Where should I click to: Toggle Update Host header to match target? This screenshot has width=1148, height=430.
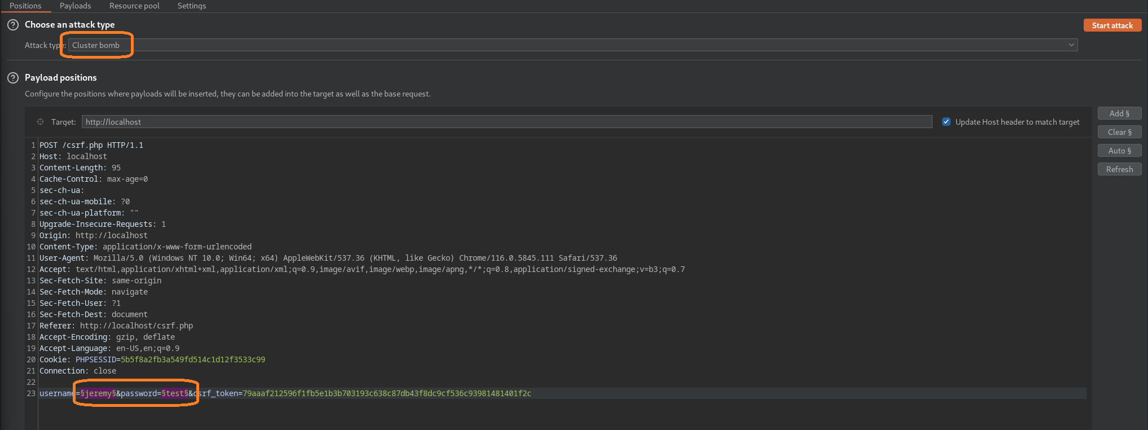pyautogui.click(x=946, y=122)
